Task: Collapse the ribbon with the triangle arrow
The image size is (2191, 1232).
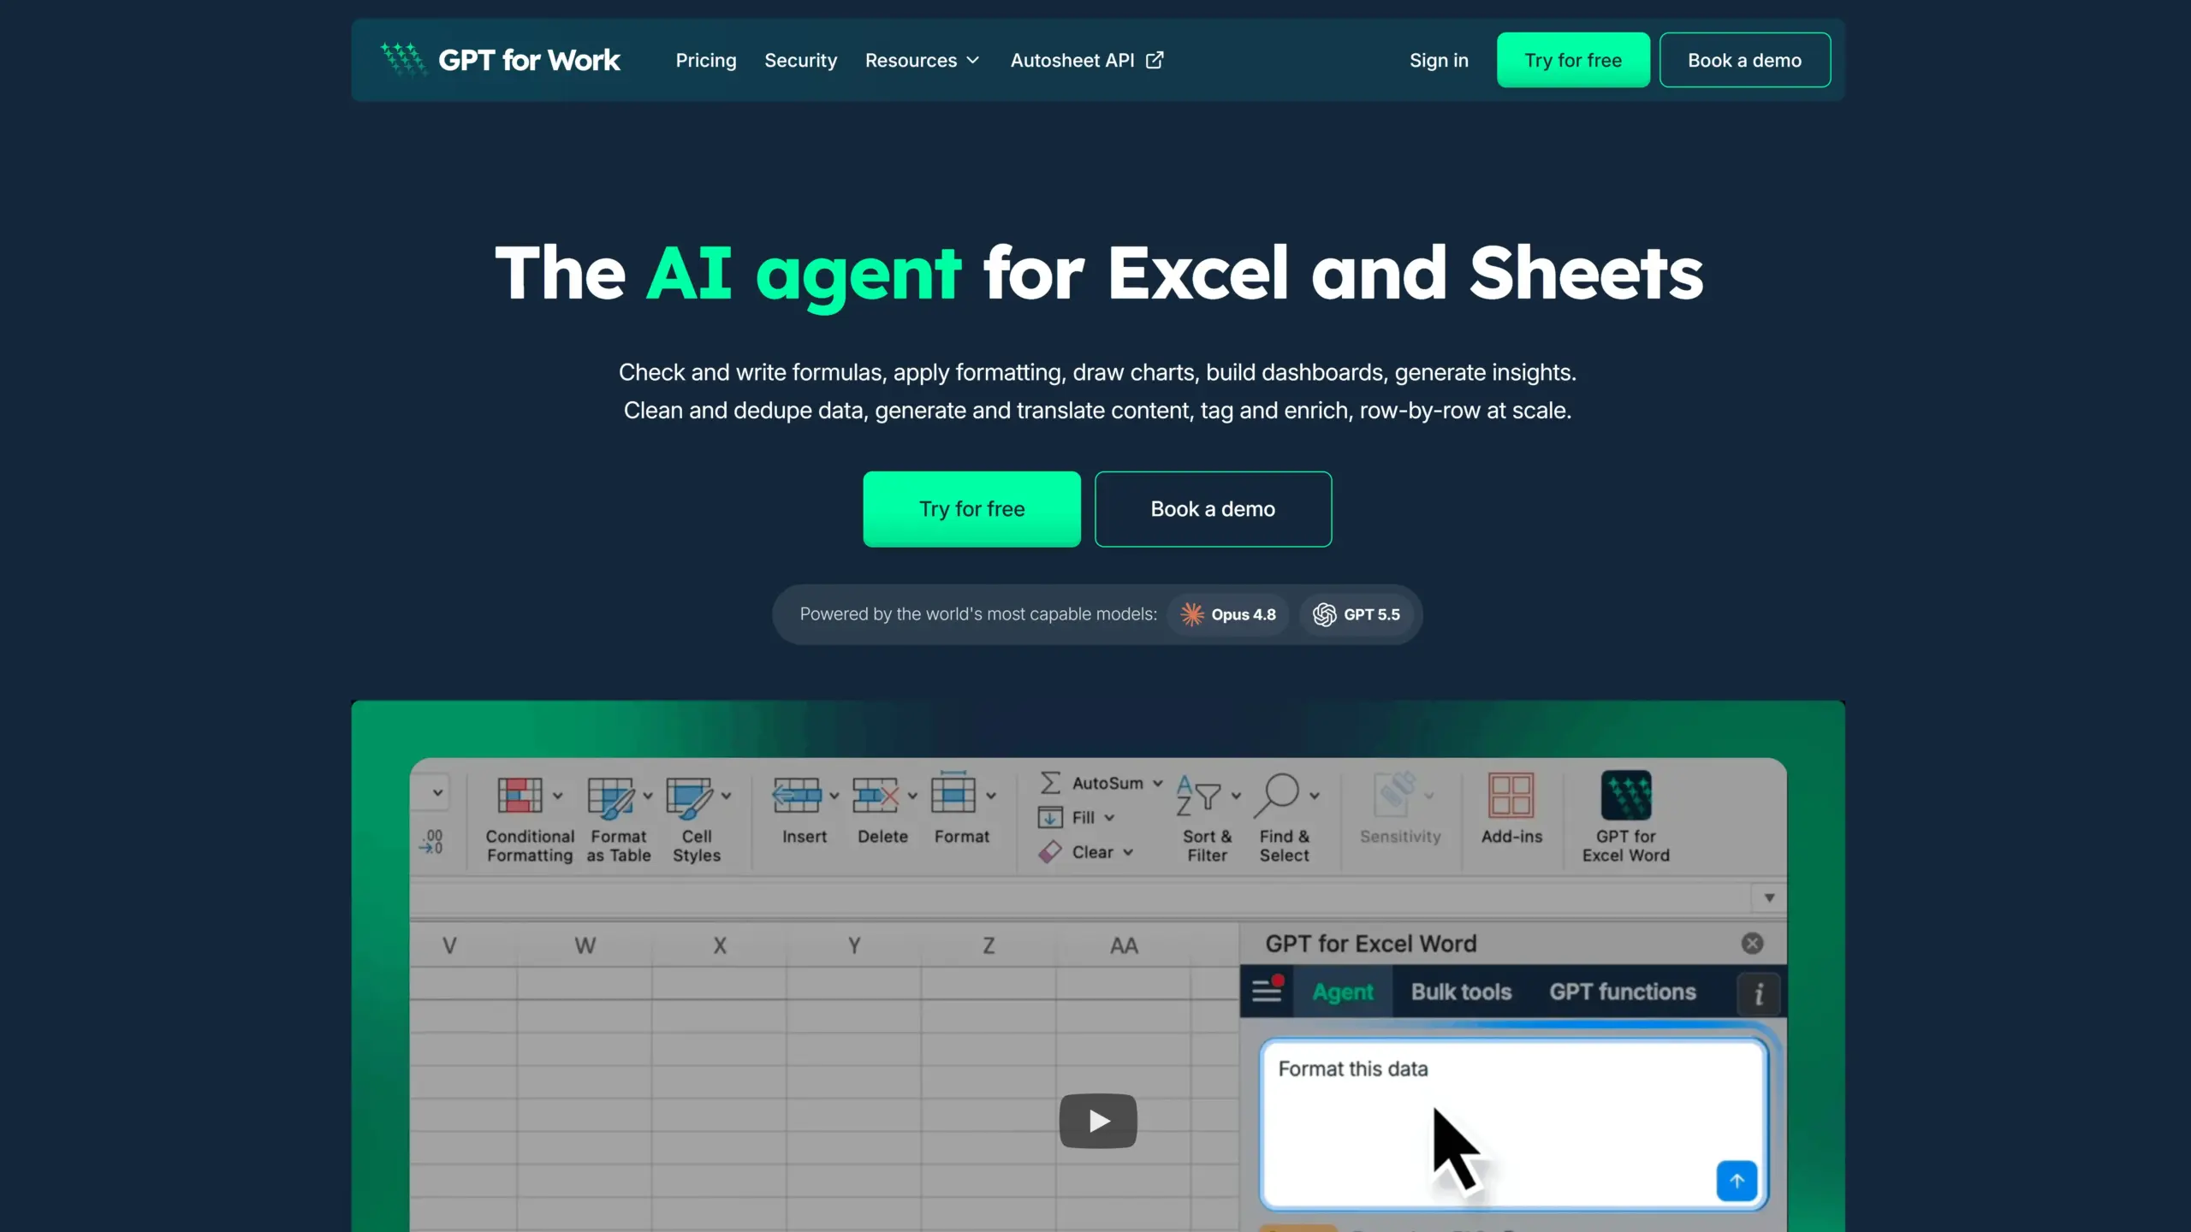Action: point(1769,897)
